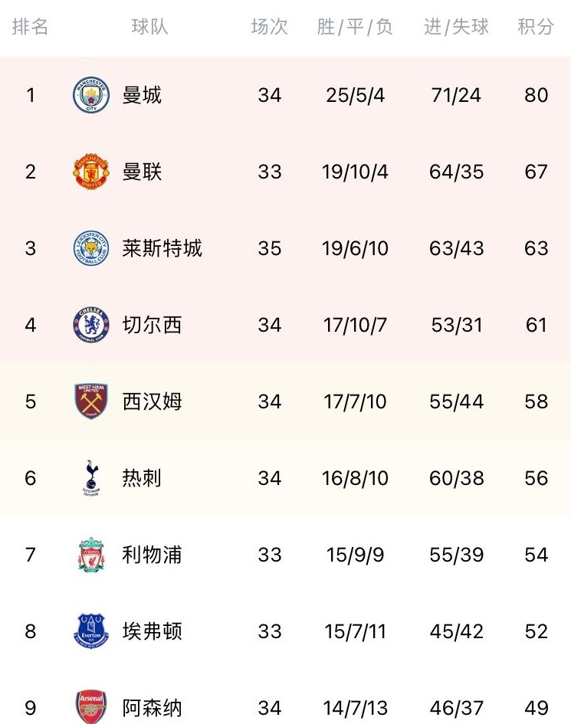Click the Everton tower badge
The width and height of the screenshot is (571, 724).
click(x=91, y=631)
